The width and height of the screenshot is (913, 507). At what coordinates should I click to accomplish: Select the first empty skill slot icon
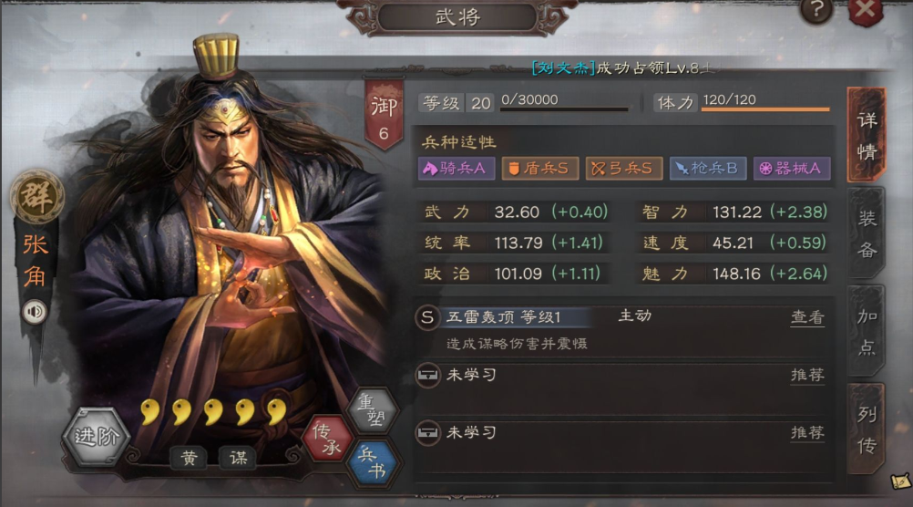click(427, 375)
